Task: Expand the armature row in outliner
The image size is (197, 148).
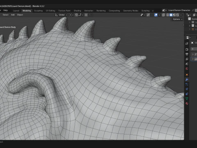Action: tap(190, 29)
